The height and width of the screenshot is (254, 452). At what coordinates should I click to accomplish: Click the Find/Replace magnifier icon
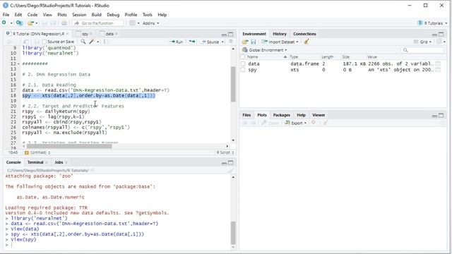83,42
